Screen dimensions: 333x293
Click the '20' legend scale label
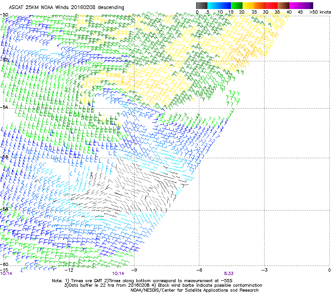coord(242,12)
